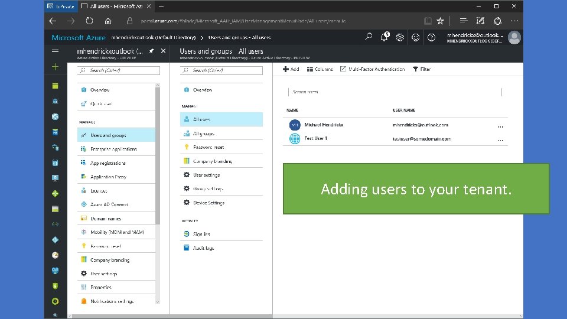567x319 pixels.
Task: Open Azure AD Connect
Action: pos(116,204)
